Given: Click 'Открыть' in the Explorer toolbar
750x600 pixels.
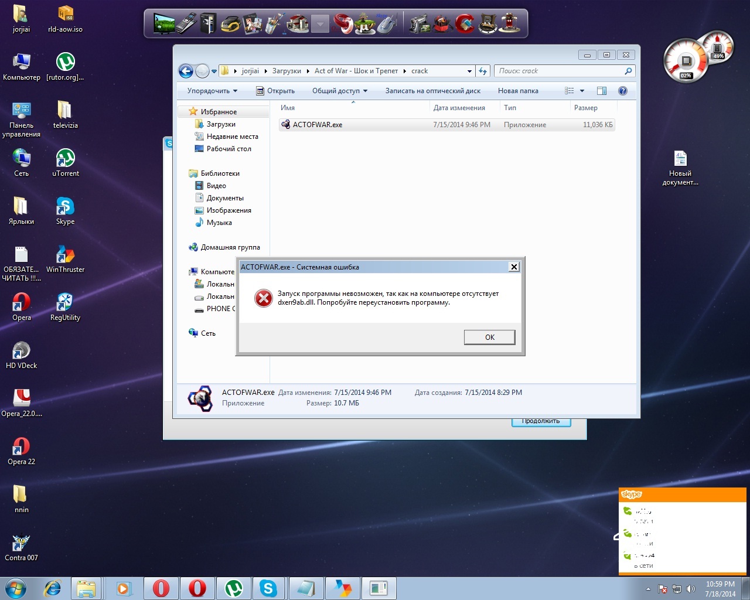Looking at the screenshot, I should pos(275,91).
